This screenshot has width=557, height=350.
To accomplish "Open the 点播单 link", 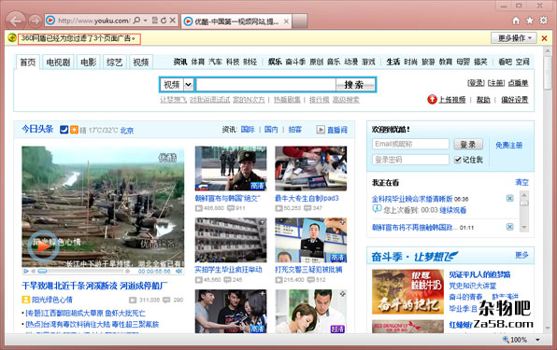I will tap(518, 83).
